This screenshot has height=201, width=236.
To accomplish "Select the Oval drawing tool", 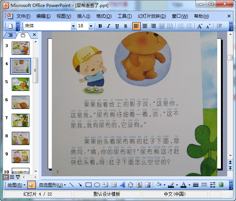I will [97, 185].
